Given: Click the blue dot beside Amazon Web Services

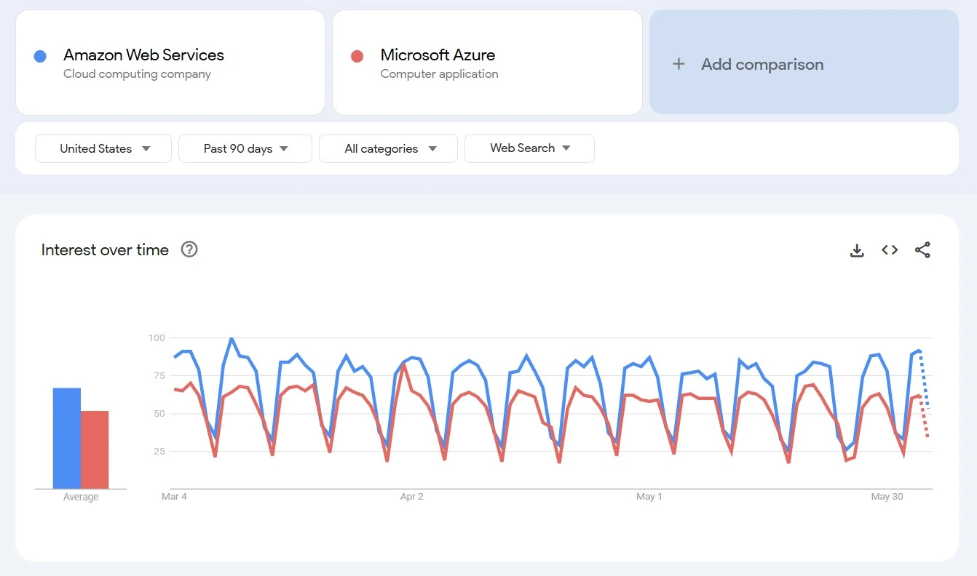Looking at the screenshot, I should click(x=40, y=56).
